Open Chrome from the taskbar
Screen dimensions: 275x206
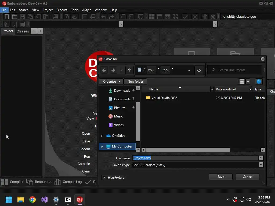32,200
